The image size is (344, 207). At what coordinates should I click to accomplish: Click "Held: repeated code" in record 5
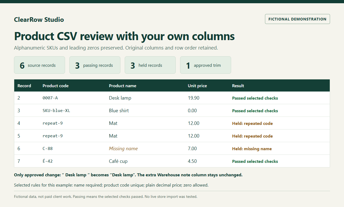[252, 136]
